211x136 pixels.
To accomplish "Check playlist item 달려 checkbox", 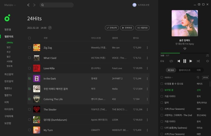I will [162, 102].
